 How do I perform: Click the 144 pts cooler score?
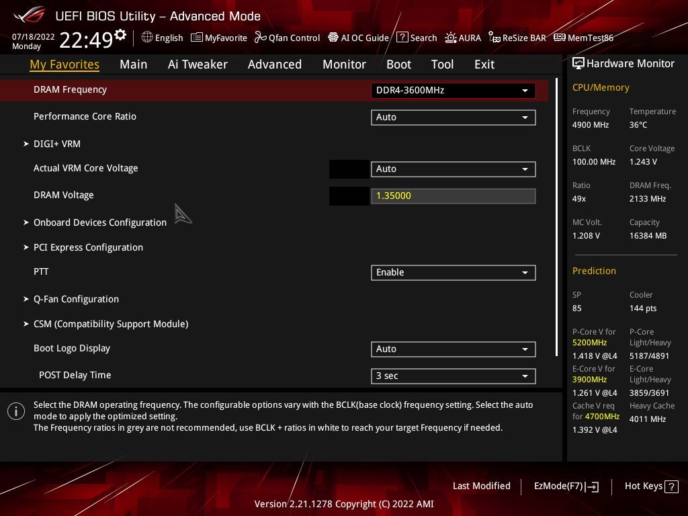coord(643,308)
